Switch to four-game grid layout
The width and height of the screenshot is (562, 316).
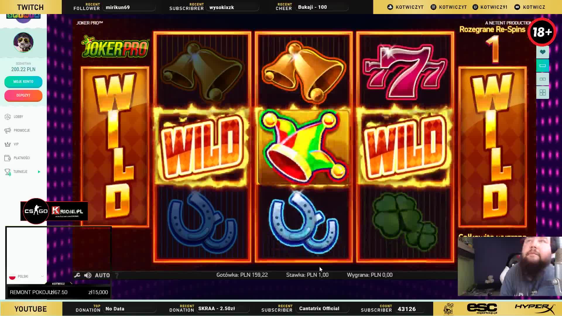(x=542, y=92)
